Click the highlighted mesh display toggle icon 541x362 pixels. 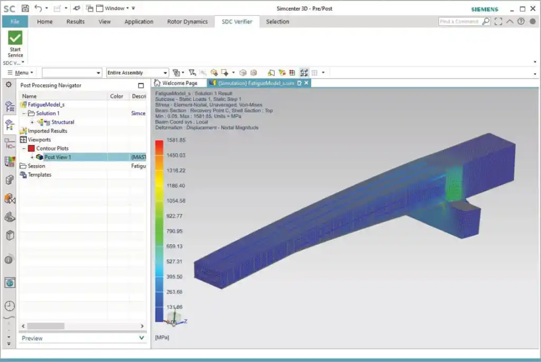click(304, 72)
